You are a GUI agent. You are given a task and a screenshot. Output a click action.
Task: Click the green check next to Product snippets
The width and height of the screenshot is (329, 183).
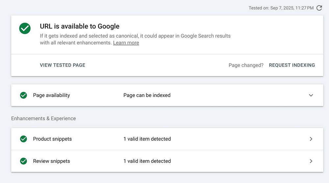[x=23, y=139]
